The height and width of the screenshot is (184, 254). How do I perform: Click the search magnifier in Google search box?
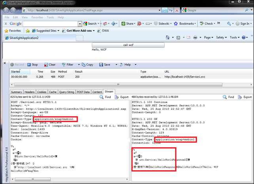point(246,10)
